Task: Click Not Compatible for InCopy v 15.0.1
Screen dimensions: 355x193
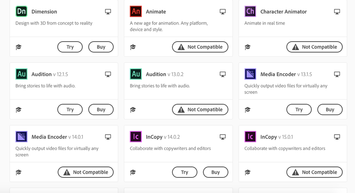Action: (x=314, y=172)
